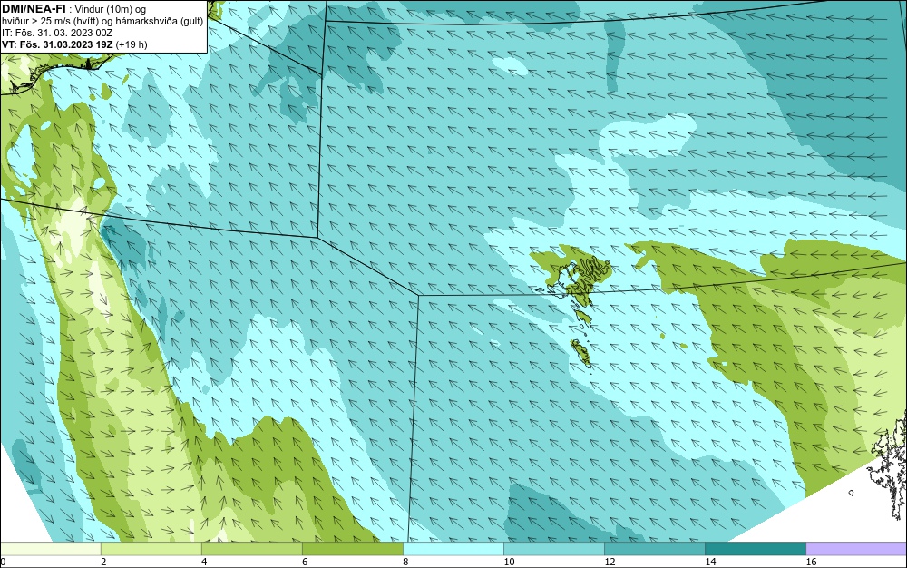
Task: Click the purple above-16 m/s legend swatch
Action: point(856,548)
